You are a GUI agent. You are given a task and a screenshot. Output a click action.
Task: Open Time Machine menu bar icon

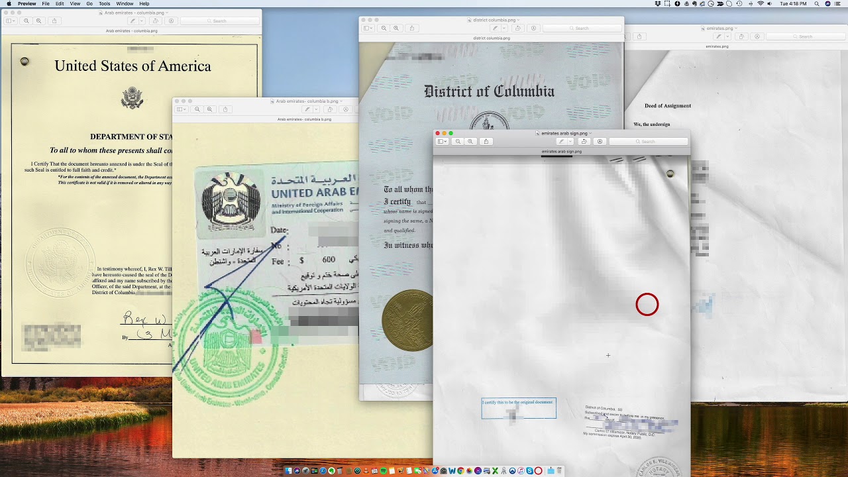(x=739, y=3)
